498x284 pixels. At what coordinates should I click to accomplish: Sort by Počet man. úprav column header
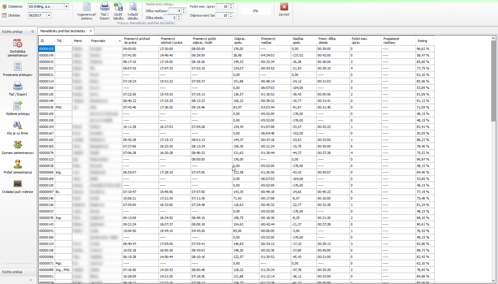point(366,41)
